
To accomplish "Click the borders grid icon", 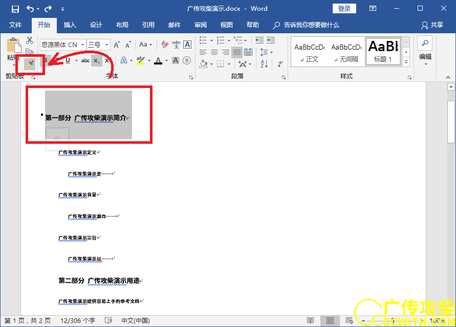I will pos(221,63).
